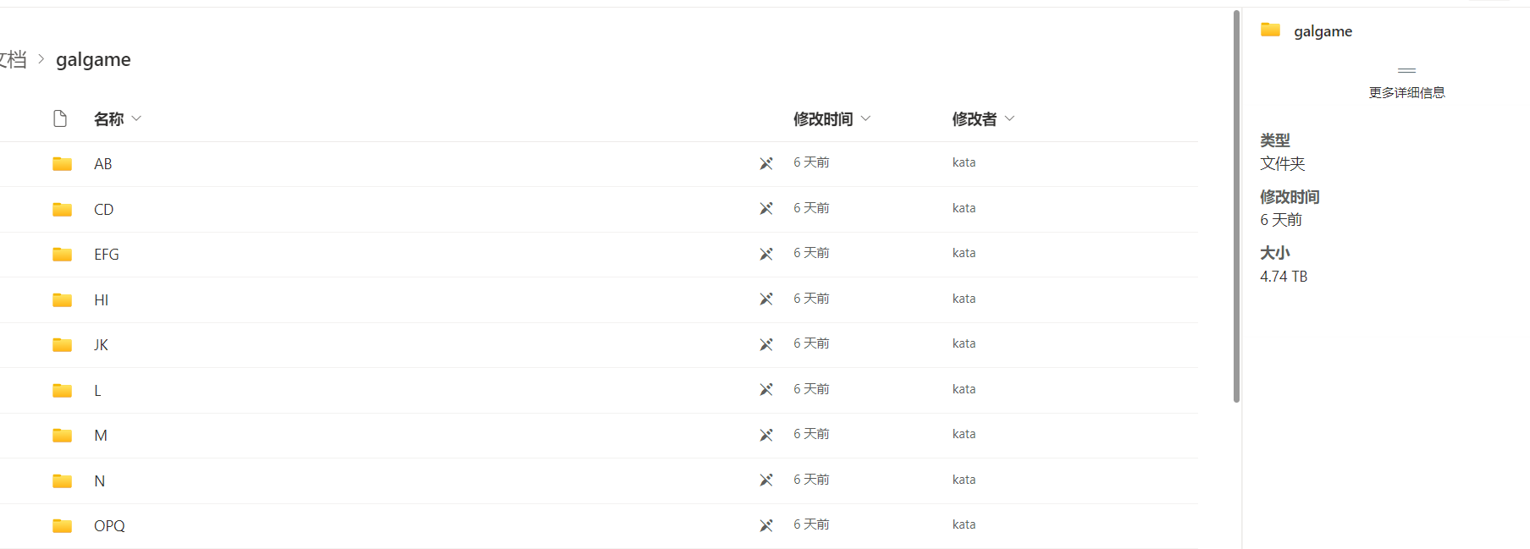The width and height of the screenshot is (1530, 549).
Task: Click the sharing icon on M row
Action: 766,435
